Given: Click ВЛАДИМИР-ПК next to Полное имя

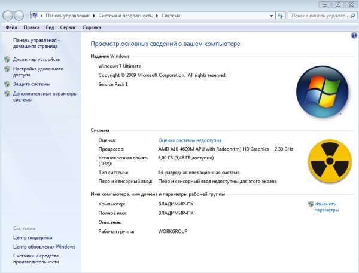Looking at the screenshot, I should (x=176, y=213).
